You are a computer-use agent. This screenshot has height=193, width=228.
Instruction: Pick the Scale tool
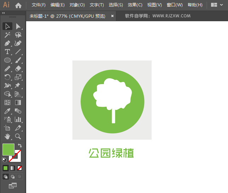[x=18, y=77]
